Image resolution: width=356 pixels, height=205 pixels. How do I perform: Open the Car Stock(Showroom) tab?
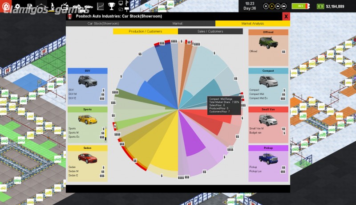(x=103, y=23)
